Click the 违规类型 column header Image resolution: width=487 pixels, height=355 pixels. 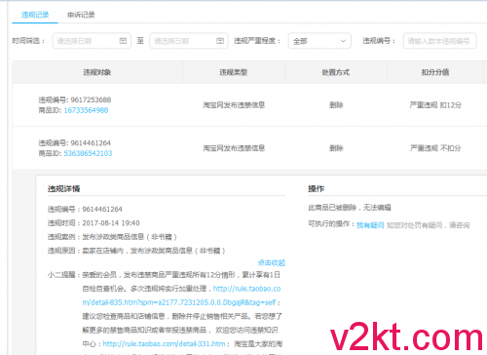tap(234, 72)
